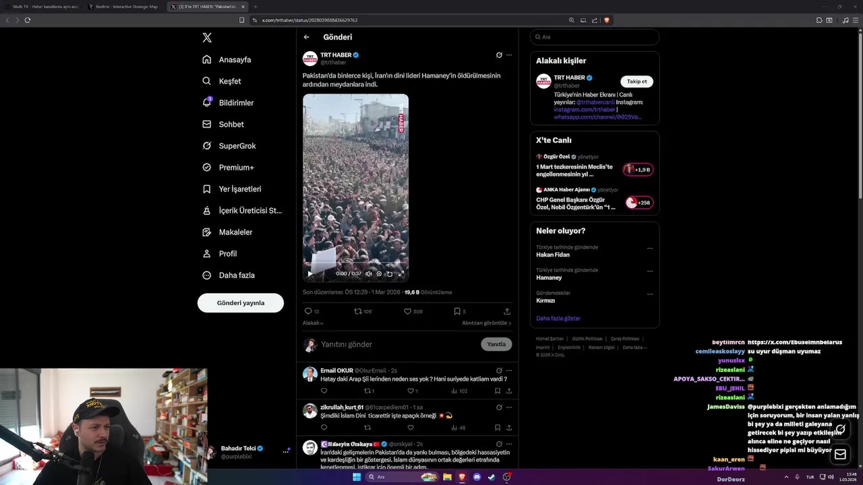This screenshot has width=863, height=485.
Task: Open Sohbet messages
Action: click(223, 124)
